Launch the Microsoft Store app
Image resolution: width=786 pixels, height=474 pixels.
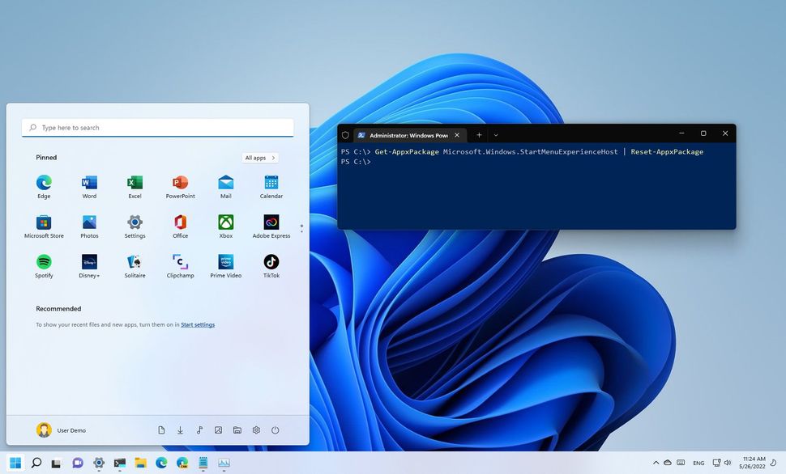(x=44, y=225)
